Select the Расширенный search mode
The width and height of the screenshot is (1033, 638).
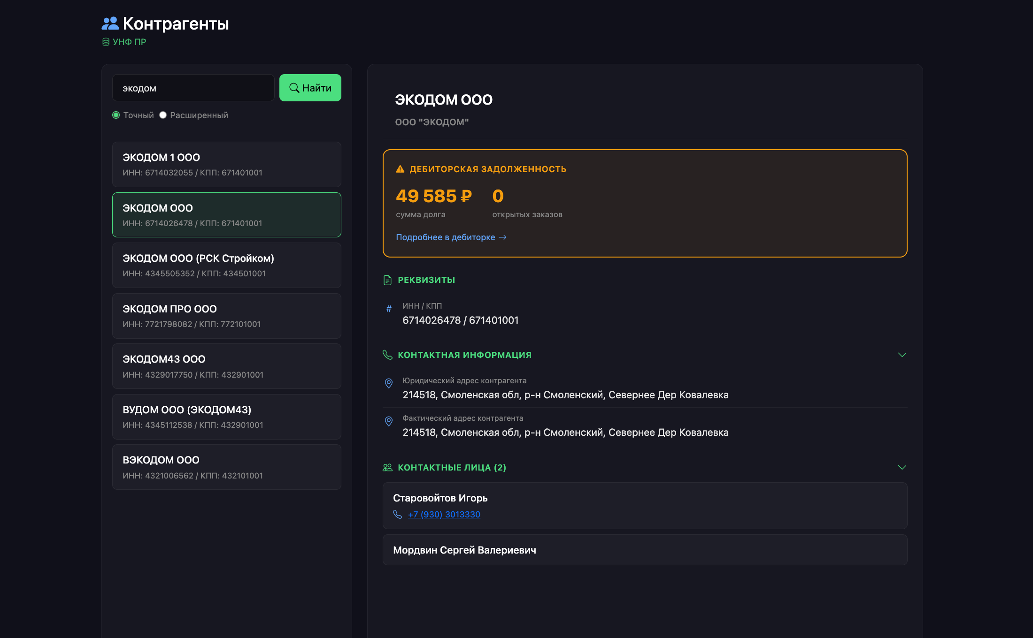tap(162, 114)
